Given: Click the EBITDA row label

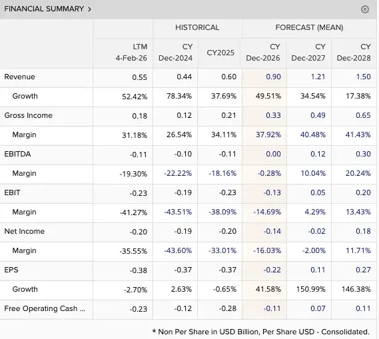Looking at the screenshot, I should pyautogui.click(x=17, y=154).
